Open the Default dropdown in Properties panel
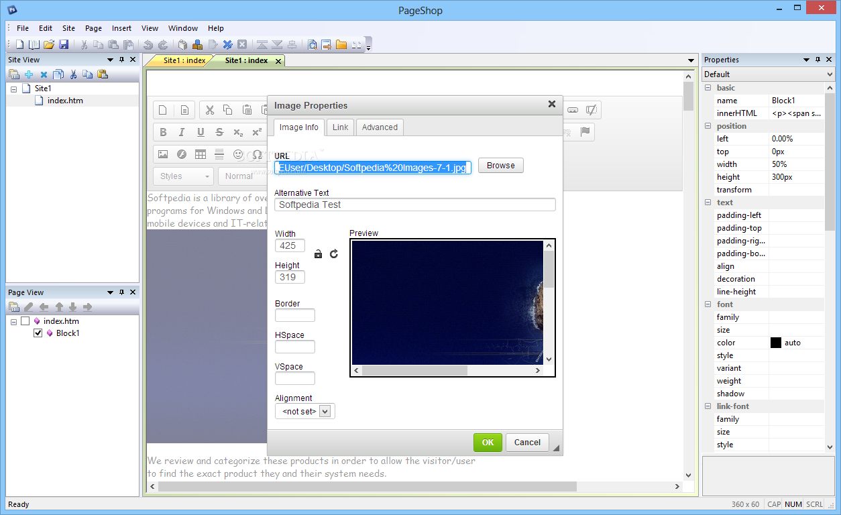841x515 pixels. (769, 74)
